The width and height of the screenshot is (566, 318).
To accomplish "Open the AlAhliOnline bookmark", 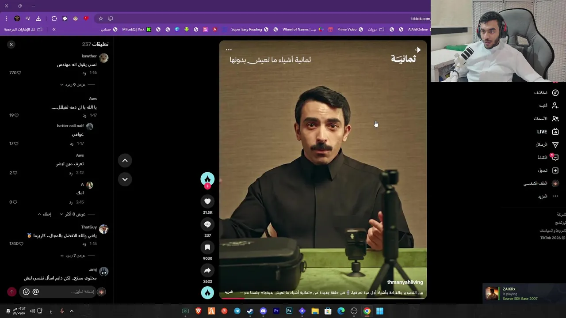I will [420, 30].
